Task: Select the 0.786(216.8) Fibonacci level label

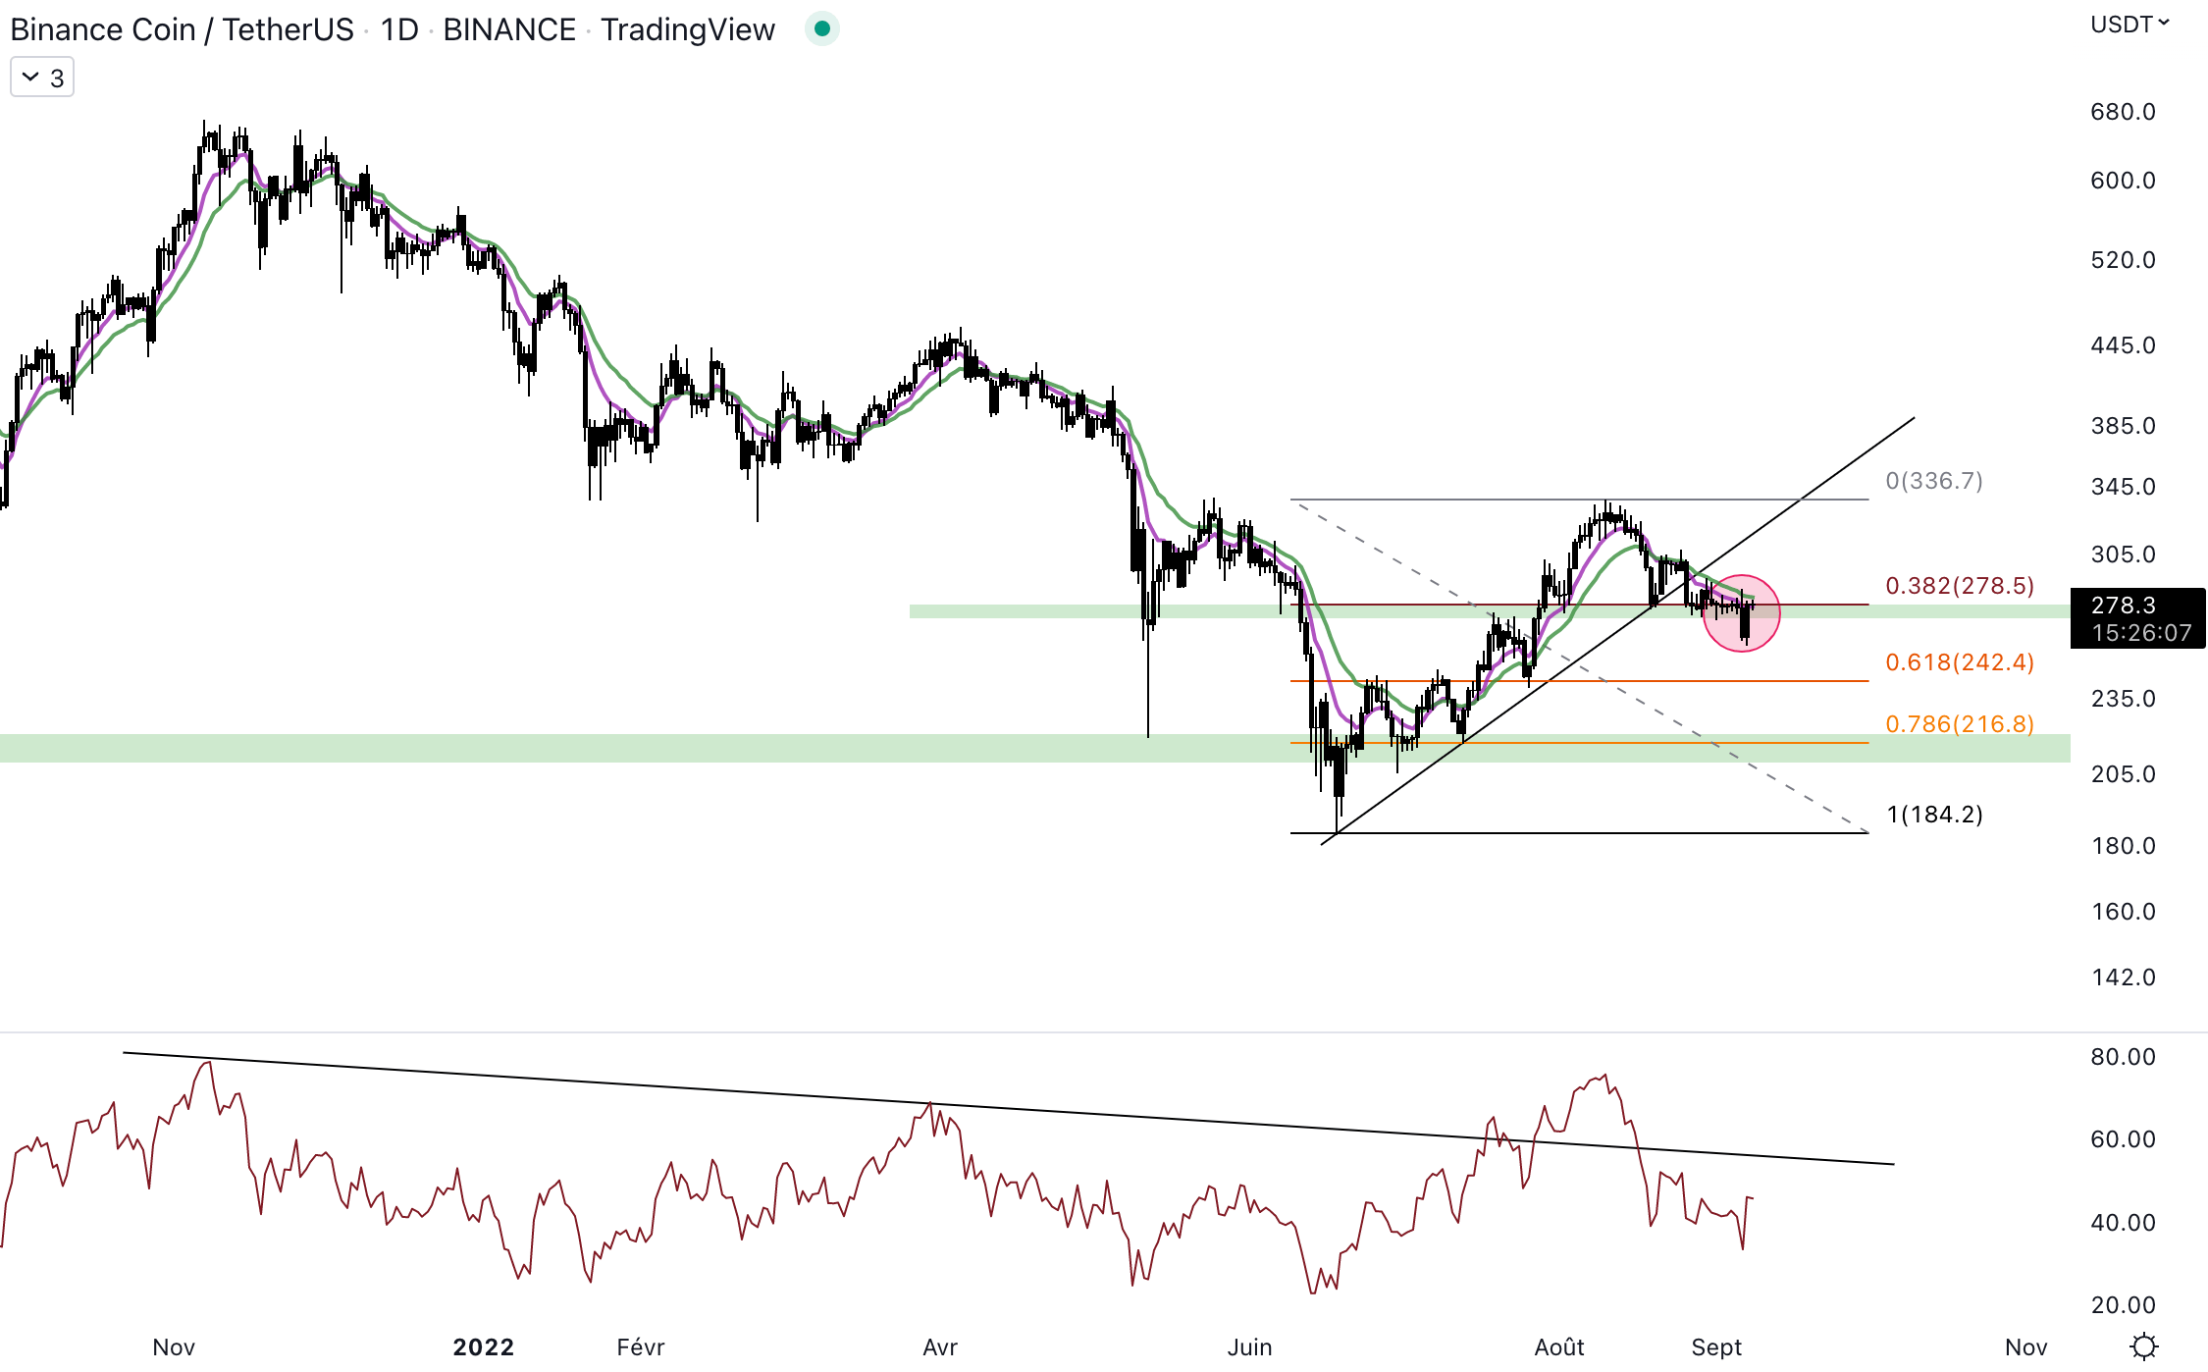Action: 1959,724
